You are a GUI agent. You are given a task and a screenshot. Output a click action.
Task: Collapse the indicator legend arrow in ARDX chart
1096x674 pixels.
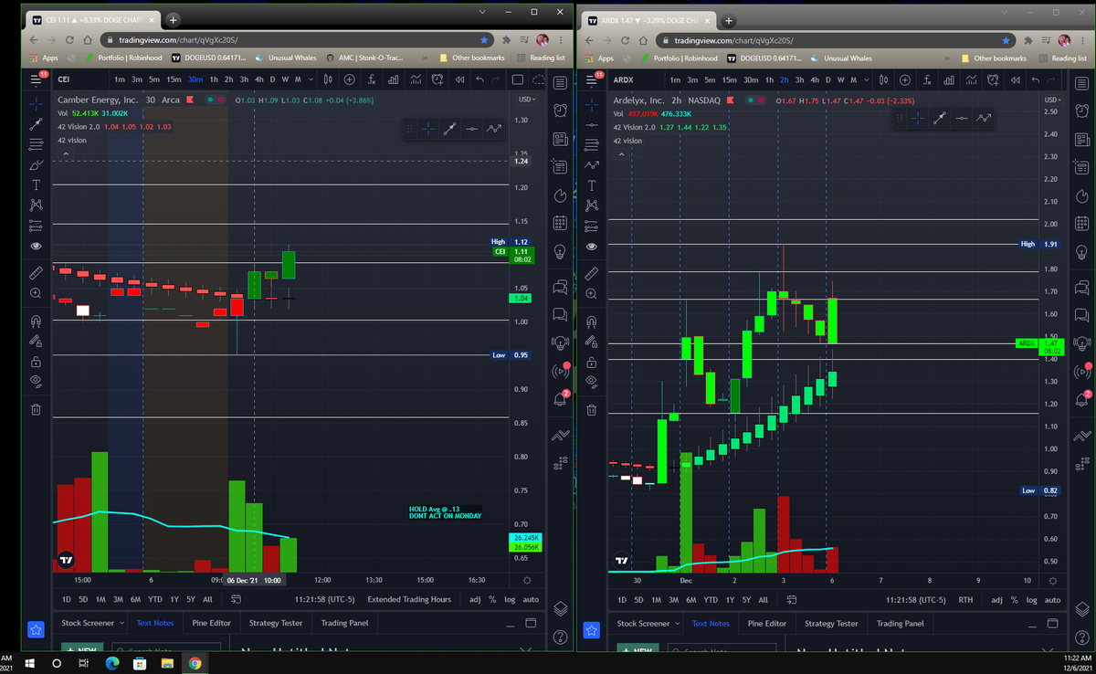click(x=622, y=154)
